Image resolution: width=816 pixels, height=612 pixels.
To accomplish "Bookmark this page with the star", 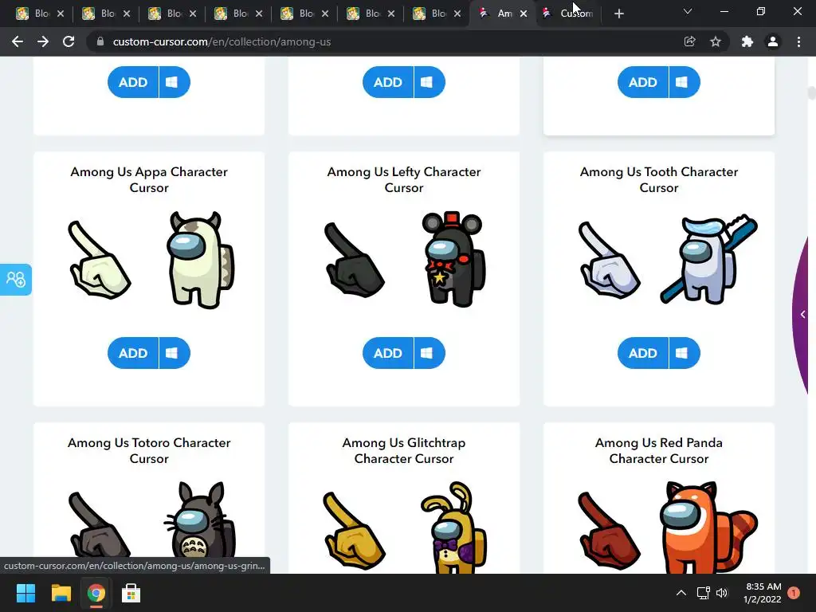I will (x=716, y=41).
